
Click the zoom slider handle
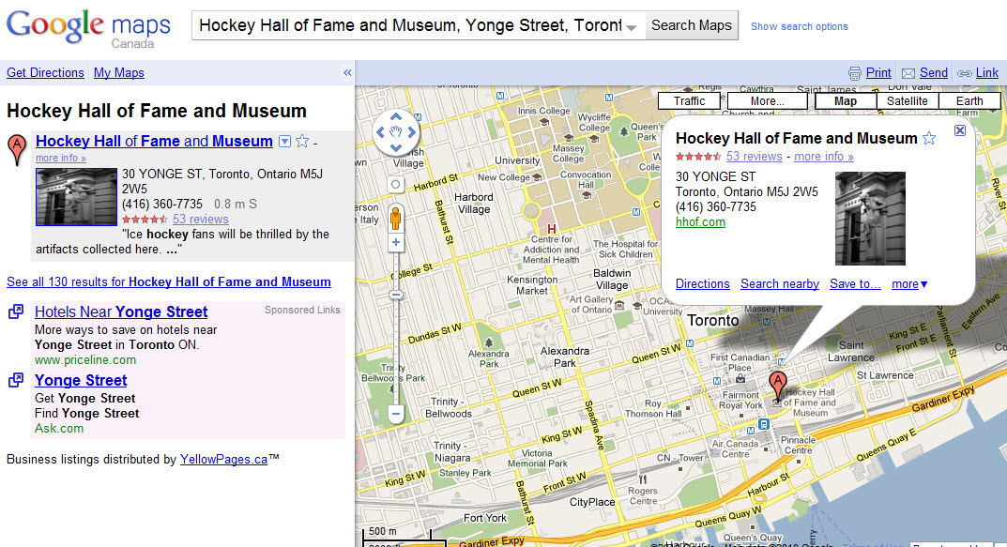click(396, 295)
